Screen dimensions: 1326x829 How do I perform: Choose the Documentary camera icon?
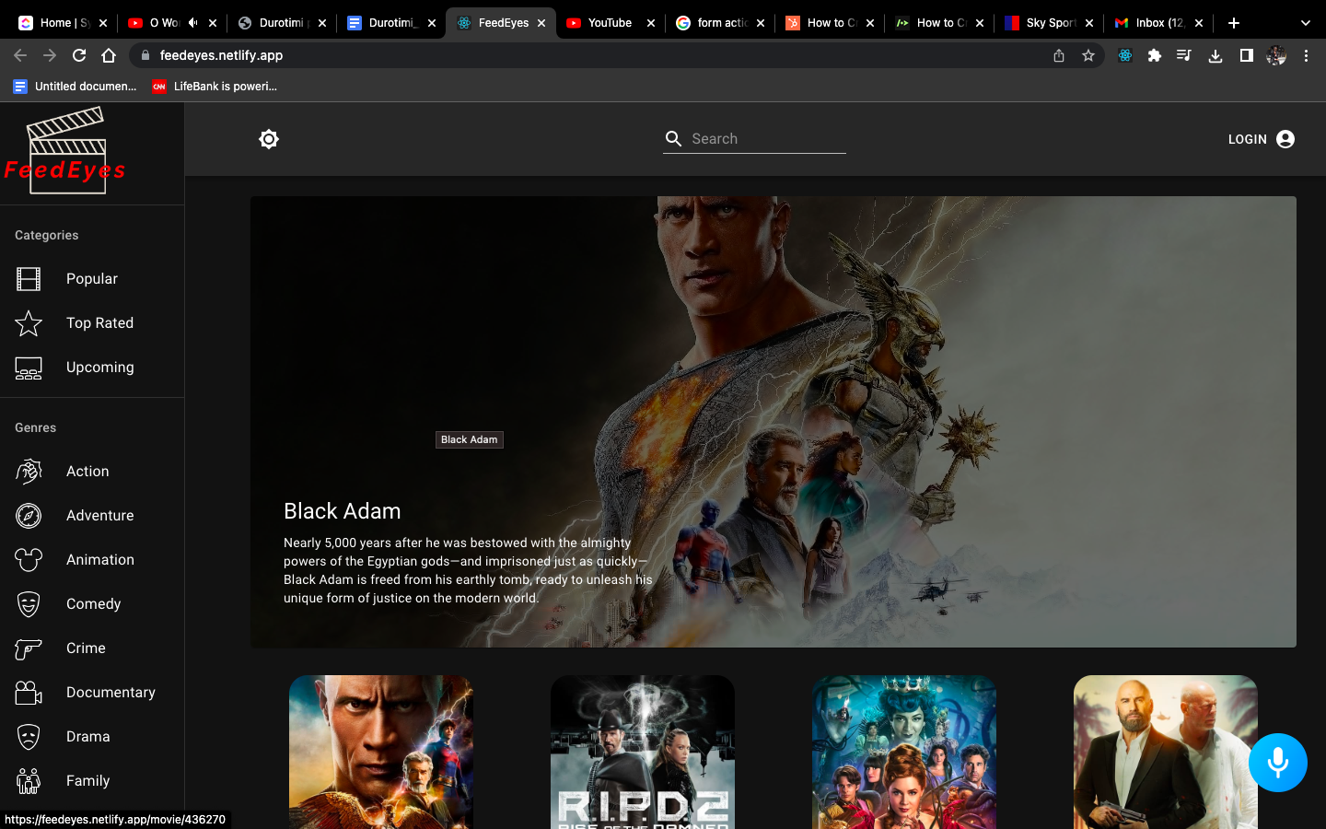(x=29, y=693)
